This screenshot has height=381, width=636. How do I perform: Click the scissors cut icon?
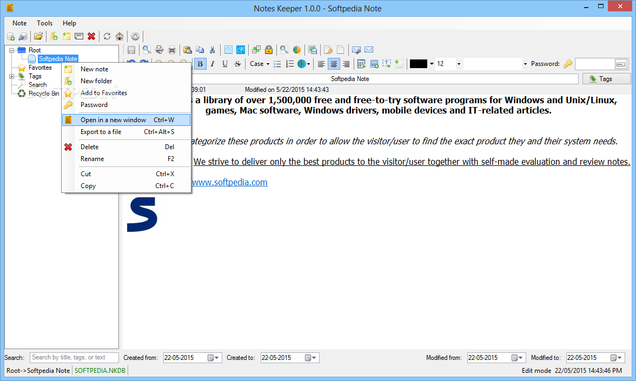[x=213, y=50]
